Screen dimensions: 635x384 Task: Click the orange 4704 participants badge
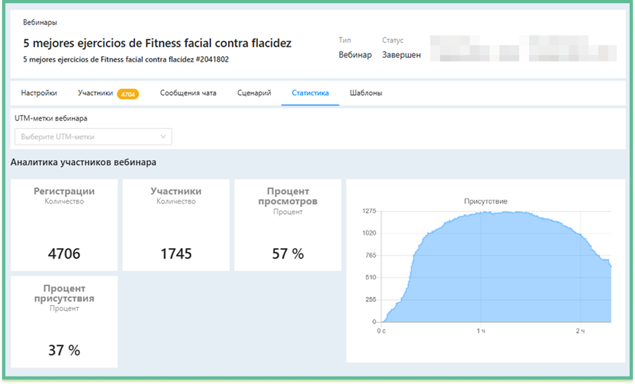click(128, 94)
